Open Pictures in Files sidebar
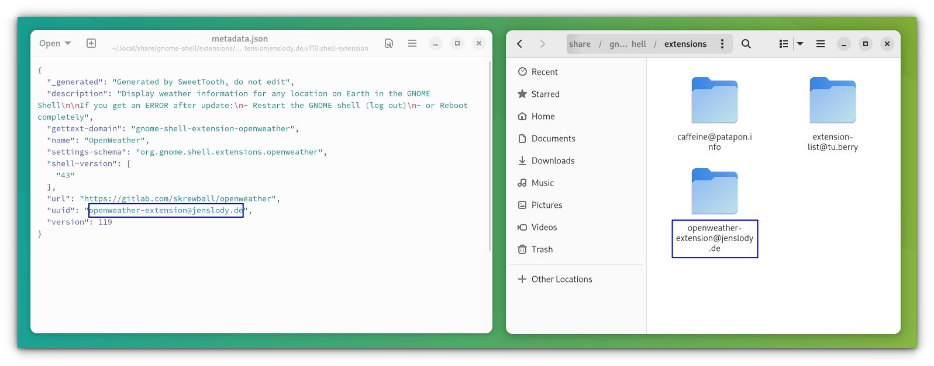934x366 pixels. pyautogui.click(x=576, y=205)
